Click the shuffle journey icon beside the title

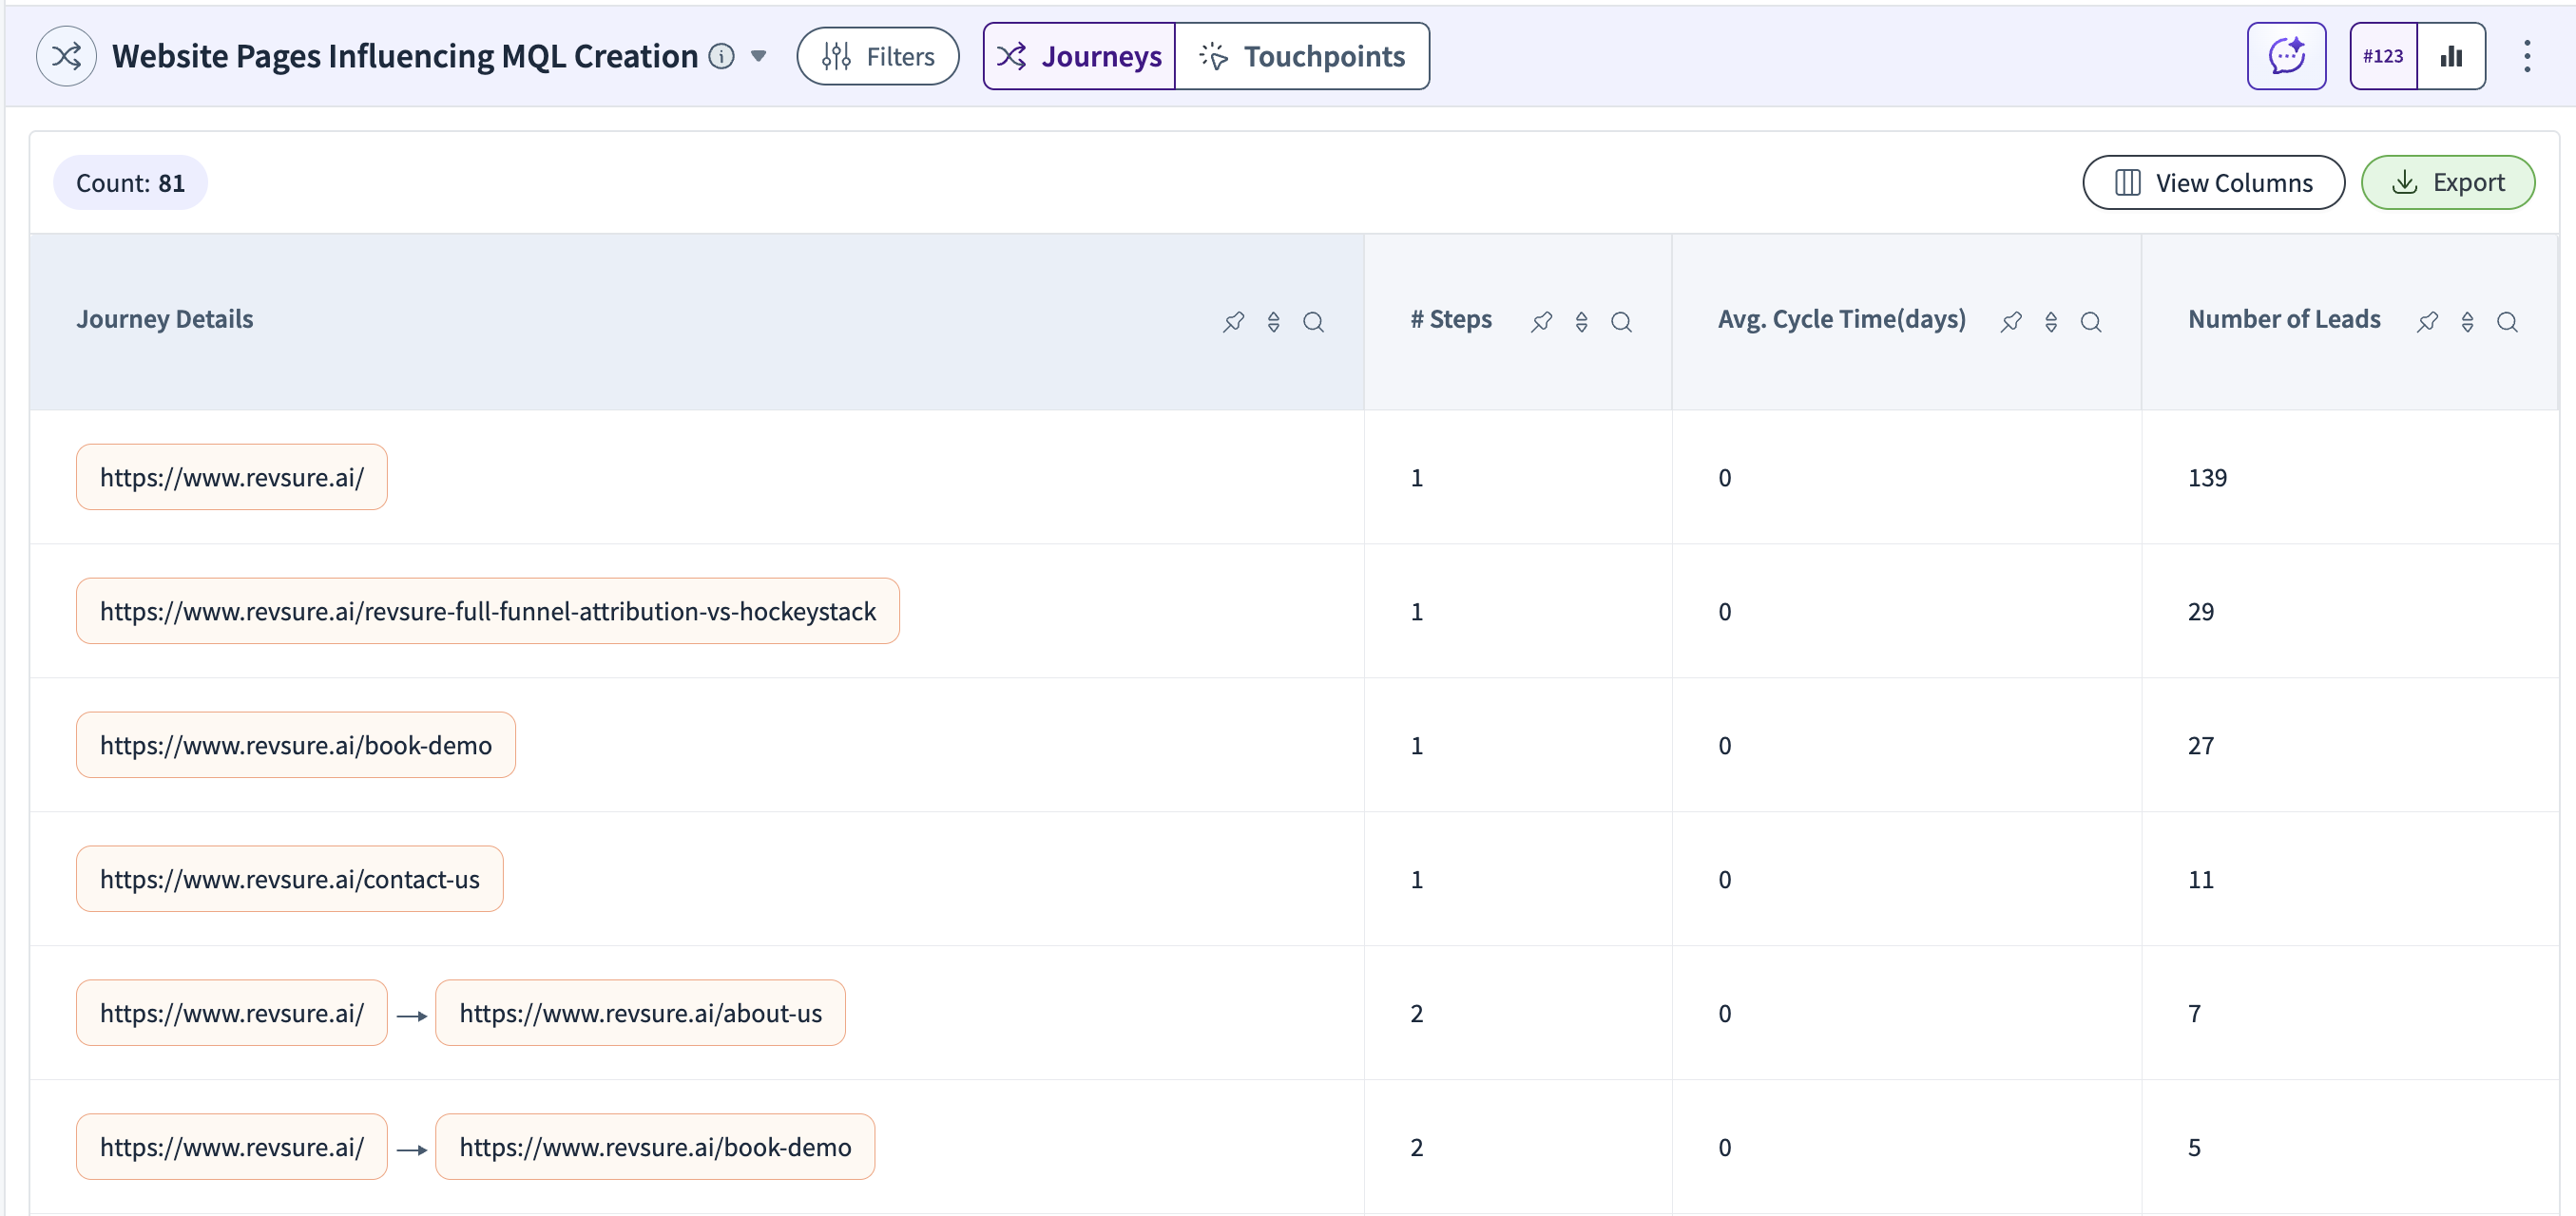point(66,56)
